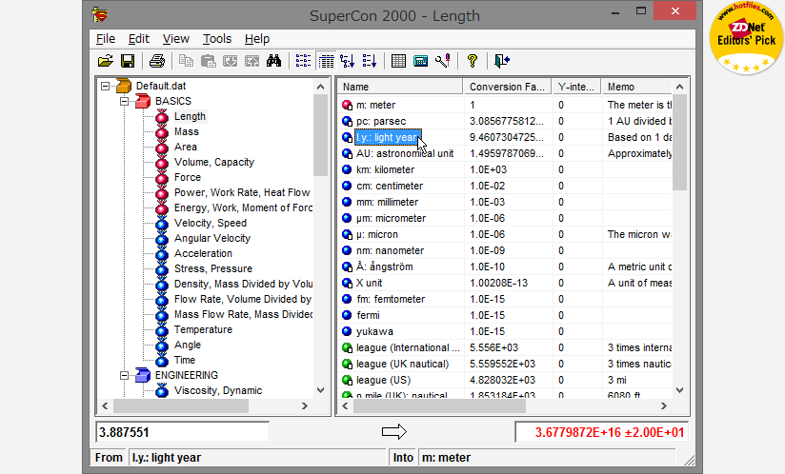Click the tree panel scroll down arrow
785x474 pixels.
[320, 390]
